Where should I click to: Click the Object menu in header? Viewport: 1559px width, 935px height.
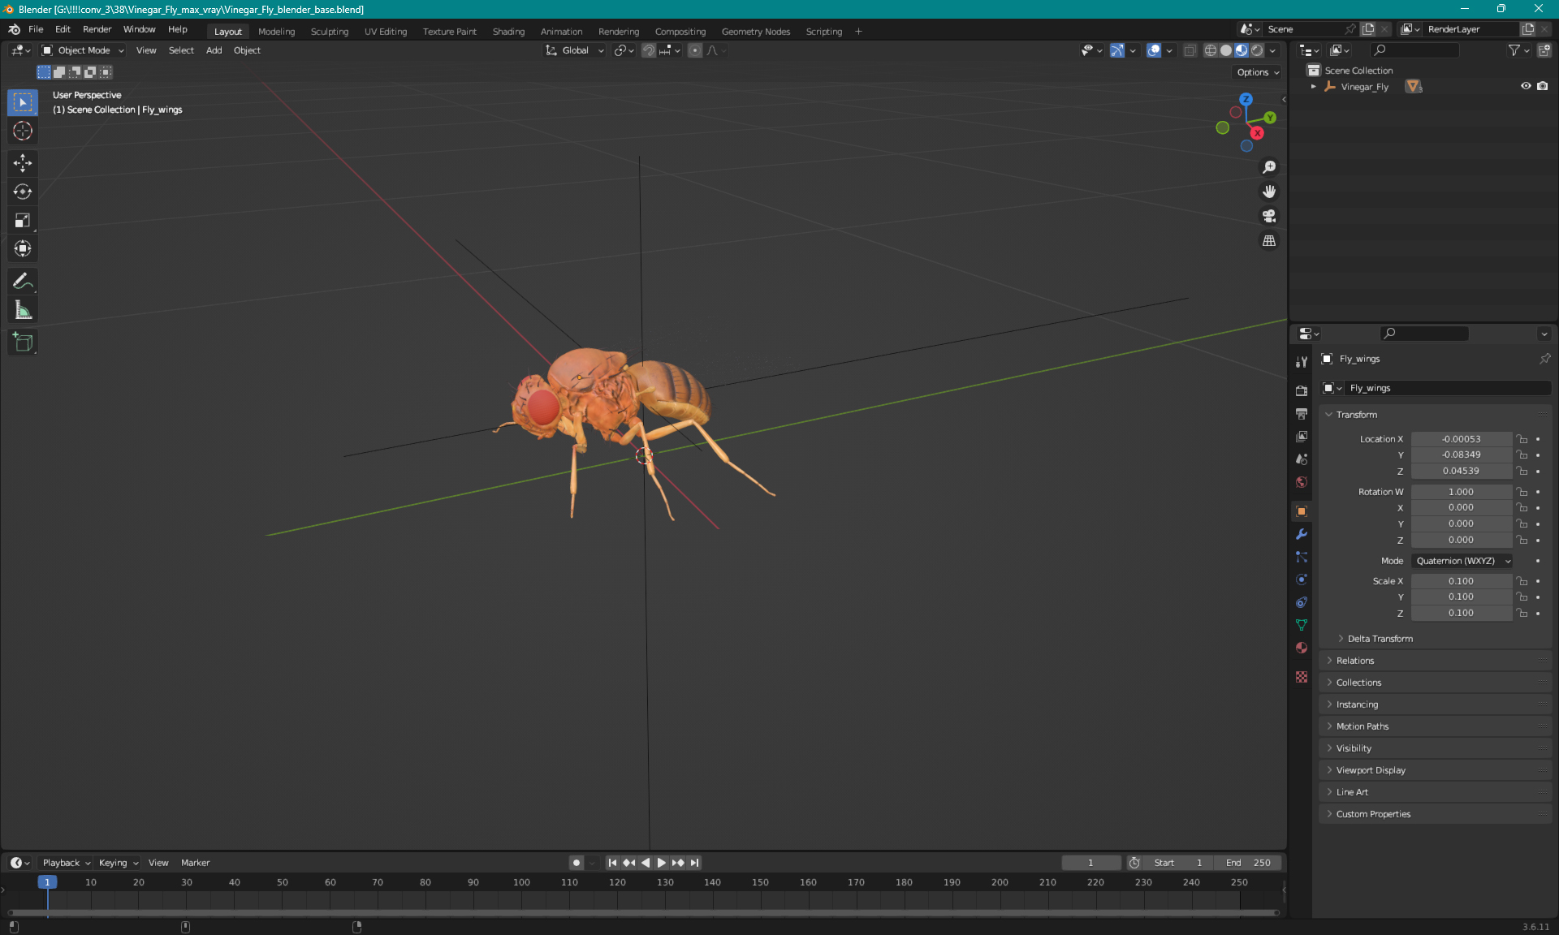coord(247,50)
